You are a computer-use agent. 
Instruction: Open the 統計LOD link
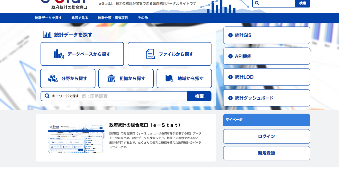coord(266,77)
